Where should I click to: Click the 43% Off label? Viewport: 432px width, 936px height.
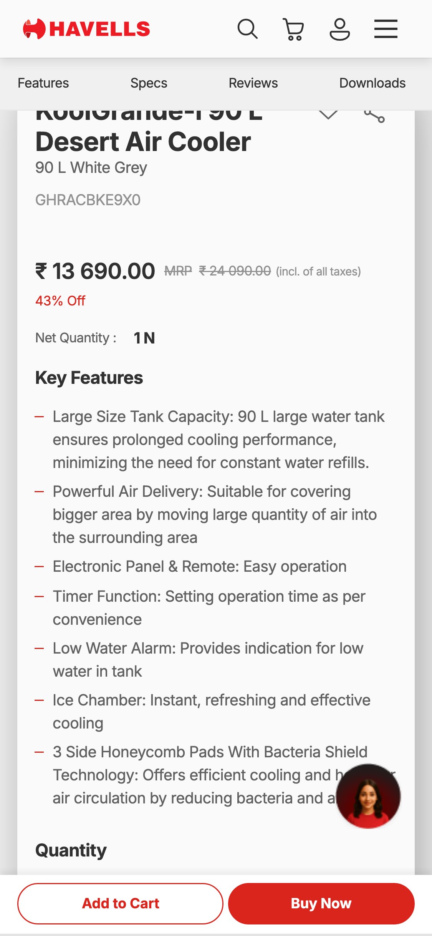60,301
